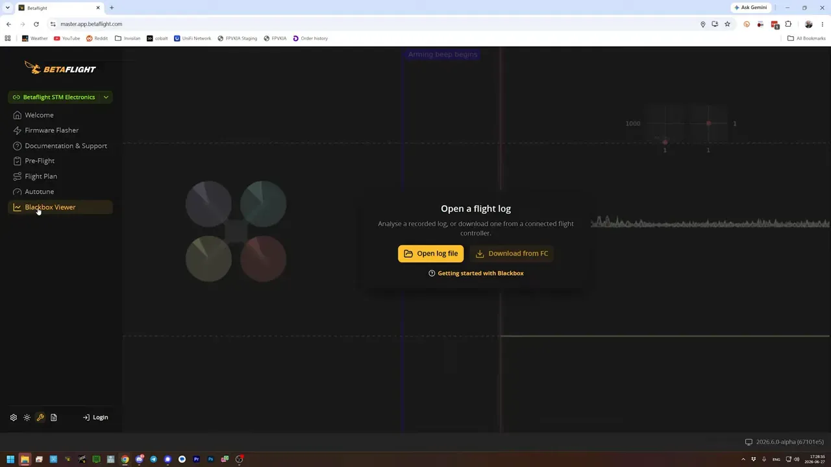Open the Getting started with Blackbox link
The width and height of the screenshot is (831, 467).
click(x=476, y=273)
